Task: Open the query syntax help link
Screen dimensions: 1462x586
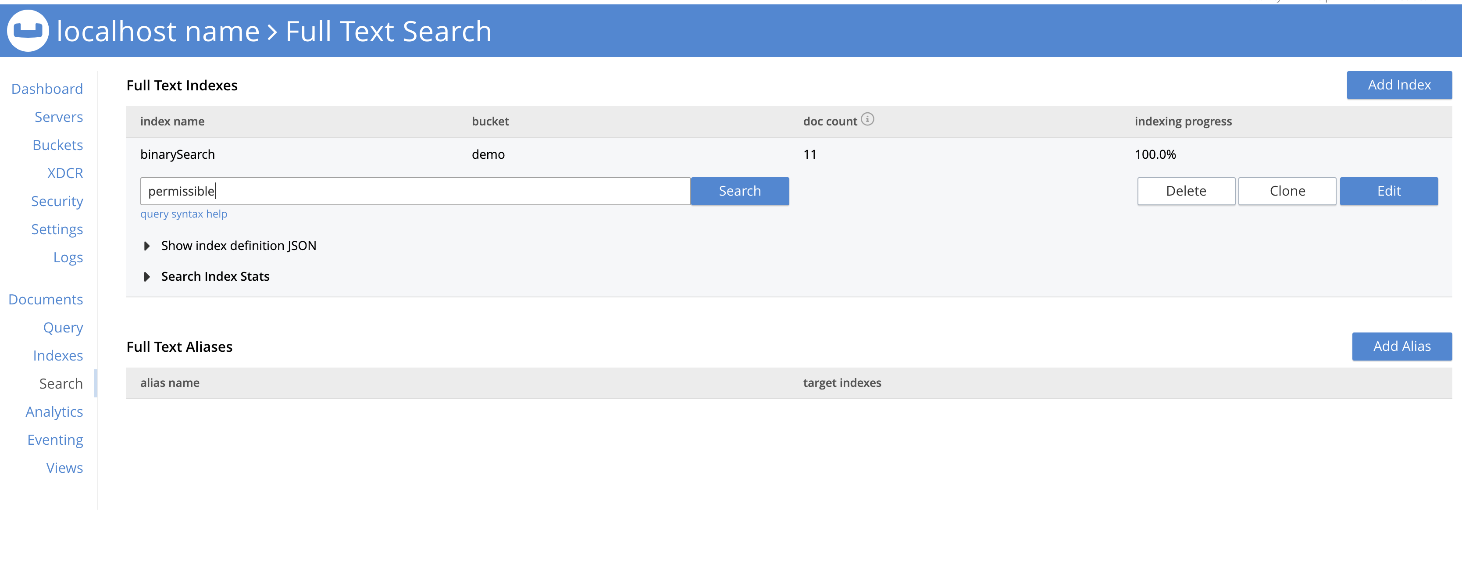Action: click(184, 214)
